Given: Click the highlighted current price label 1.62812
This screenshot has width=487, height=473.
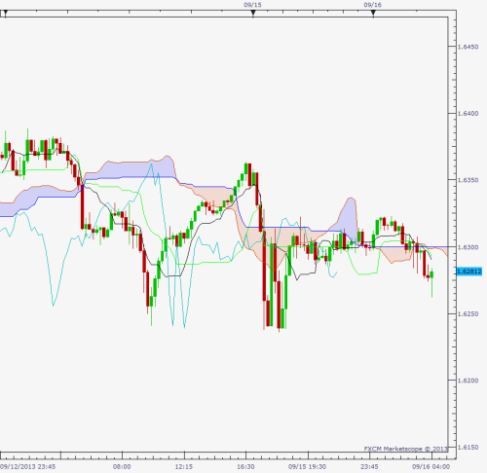Looking at the screenshot, I should click(x=469, y=272).
